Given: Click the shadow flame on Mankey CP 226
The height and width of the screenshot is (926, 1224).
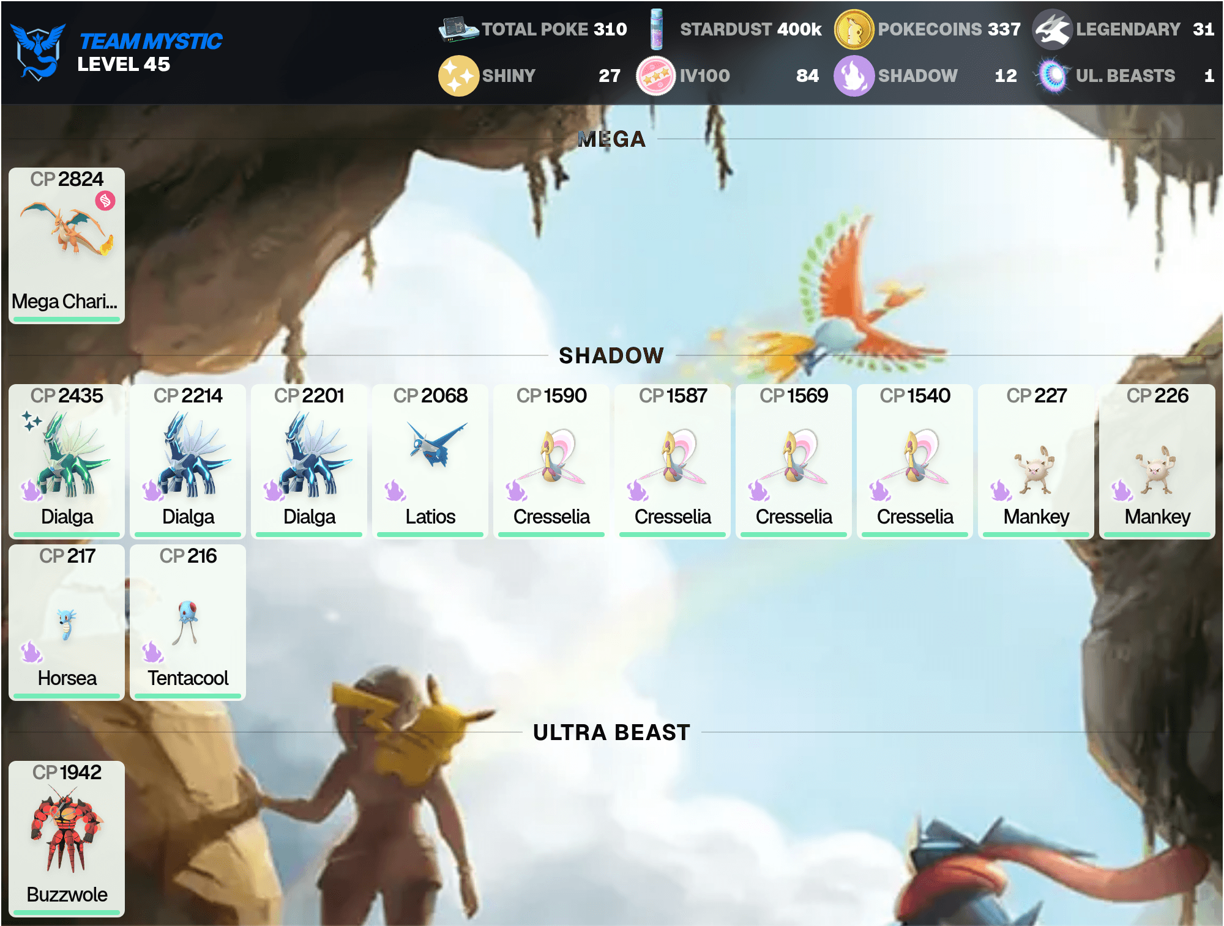Looking at the screenshot, I should (x=1122, y=490).
